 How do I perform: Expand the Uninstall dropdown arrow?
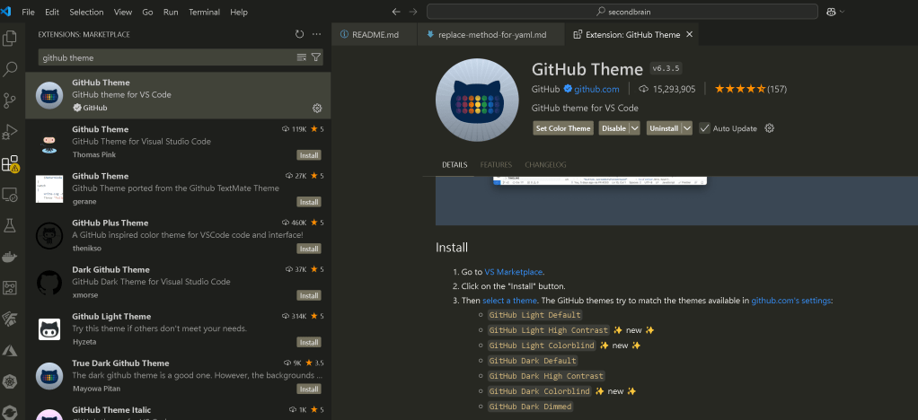coord(687,128)
